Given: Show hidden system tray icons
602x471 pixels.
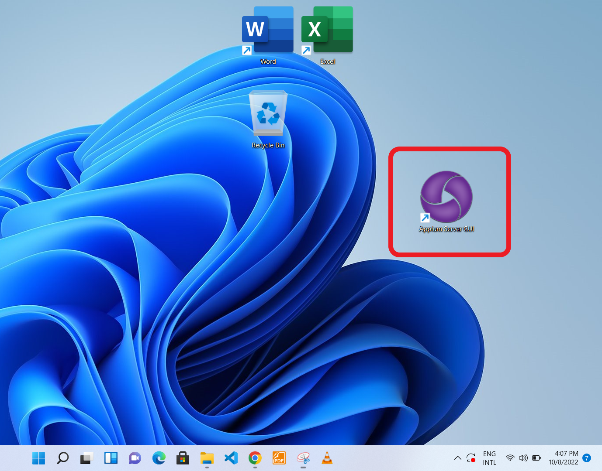Looking at the screenshot, I should point(457,458).
